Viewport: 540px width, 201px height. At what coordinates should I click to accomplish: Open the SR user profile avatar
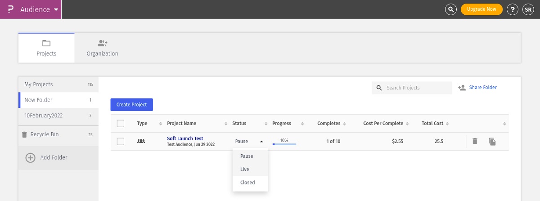click(528, 9)
